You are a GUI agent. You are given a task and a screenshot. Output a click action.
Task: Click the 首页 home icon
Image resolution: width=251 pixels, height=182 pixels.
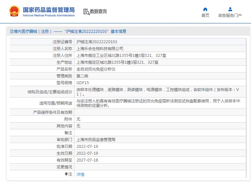pyautogui.click(x=205, y=9)
